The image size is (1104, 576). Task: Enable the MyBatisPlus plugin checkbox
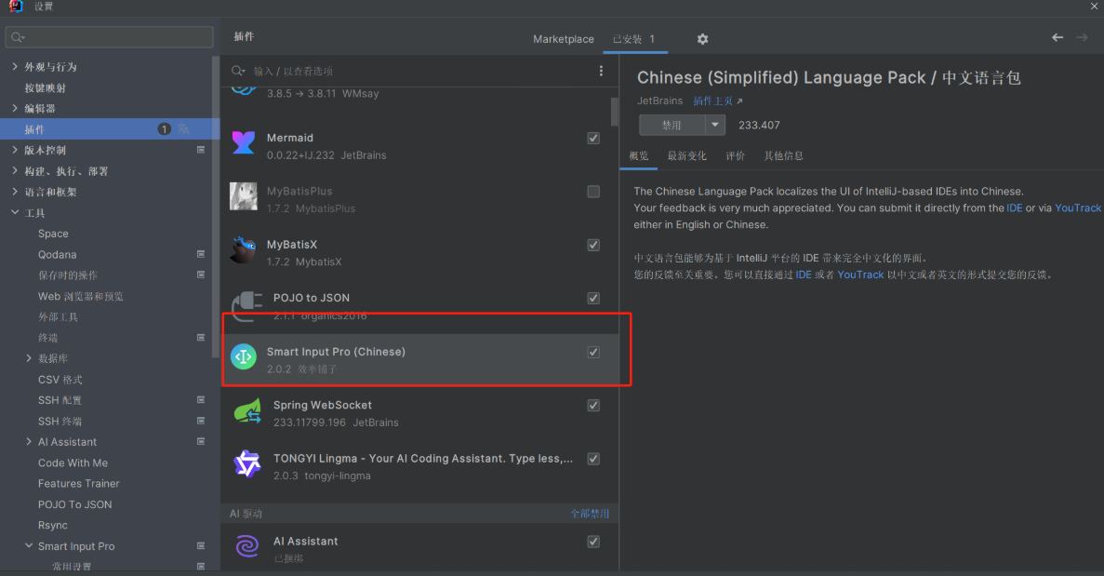click(593, 192)
